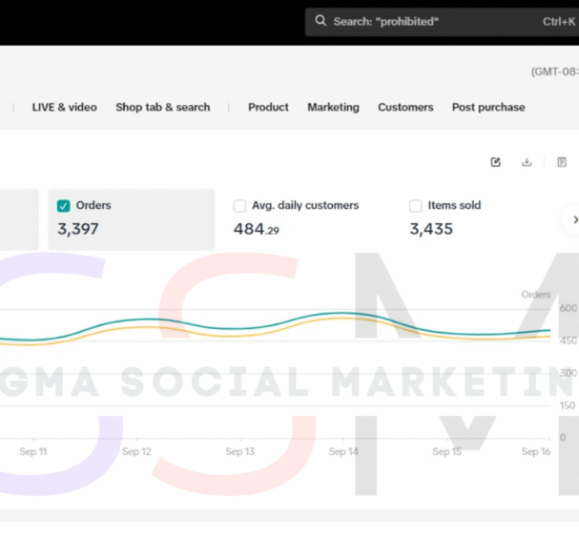This screenshot has height=536, width=579.
Task: Click the search magnifier icon
Action: point(321,21)
